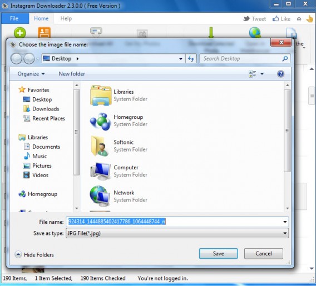Select the Network globe icon
Viewport: 316px width, 286px height.
[100, 196]
